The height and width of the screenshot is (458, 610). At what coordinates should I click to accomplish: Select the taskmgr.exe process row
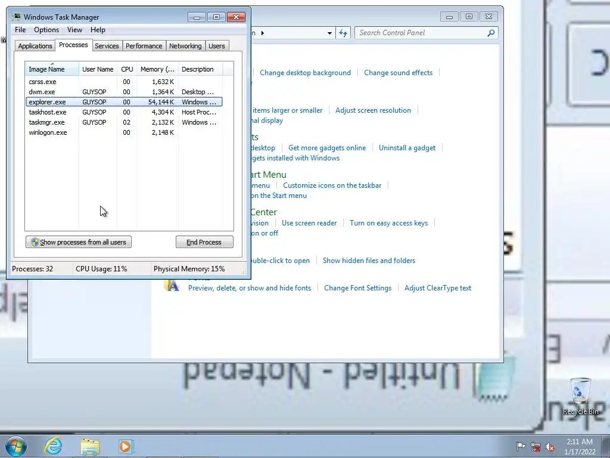124,122
